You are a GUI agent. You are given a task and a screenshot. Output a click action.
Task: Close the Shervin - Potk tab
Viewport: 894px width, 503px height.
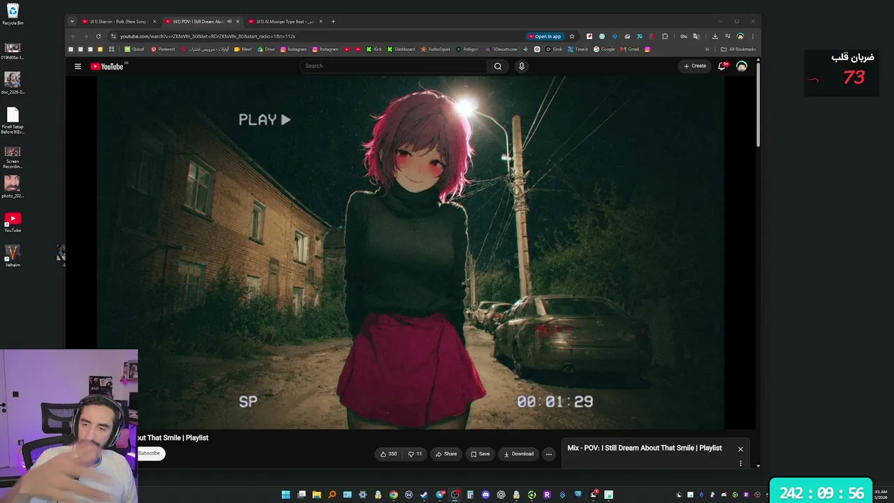154,22
